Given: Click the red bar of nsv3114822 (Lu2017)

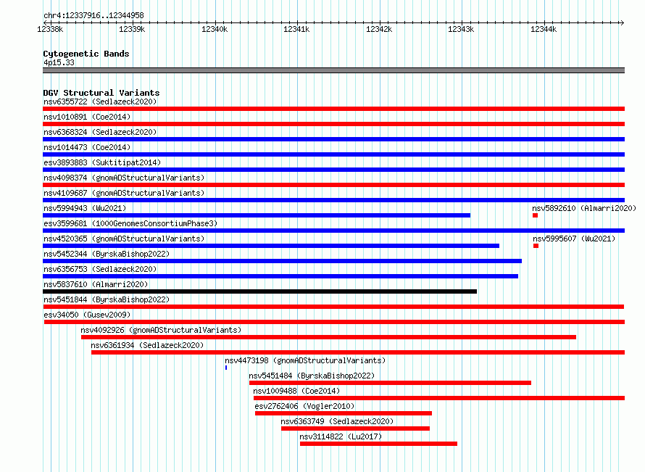Looking at the screenshot, I should 378,444.
